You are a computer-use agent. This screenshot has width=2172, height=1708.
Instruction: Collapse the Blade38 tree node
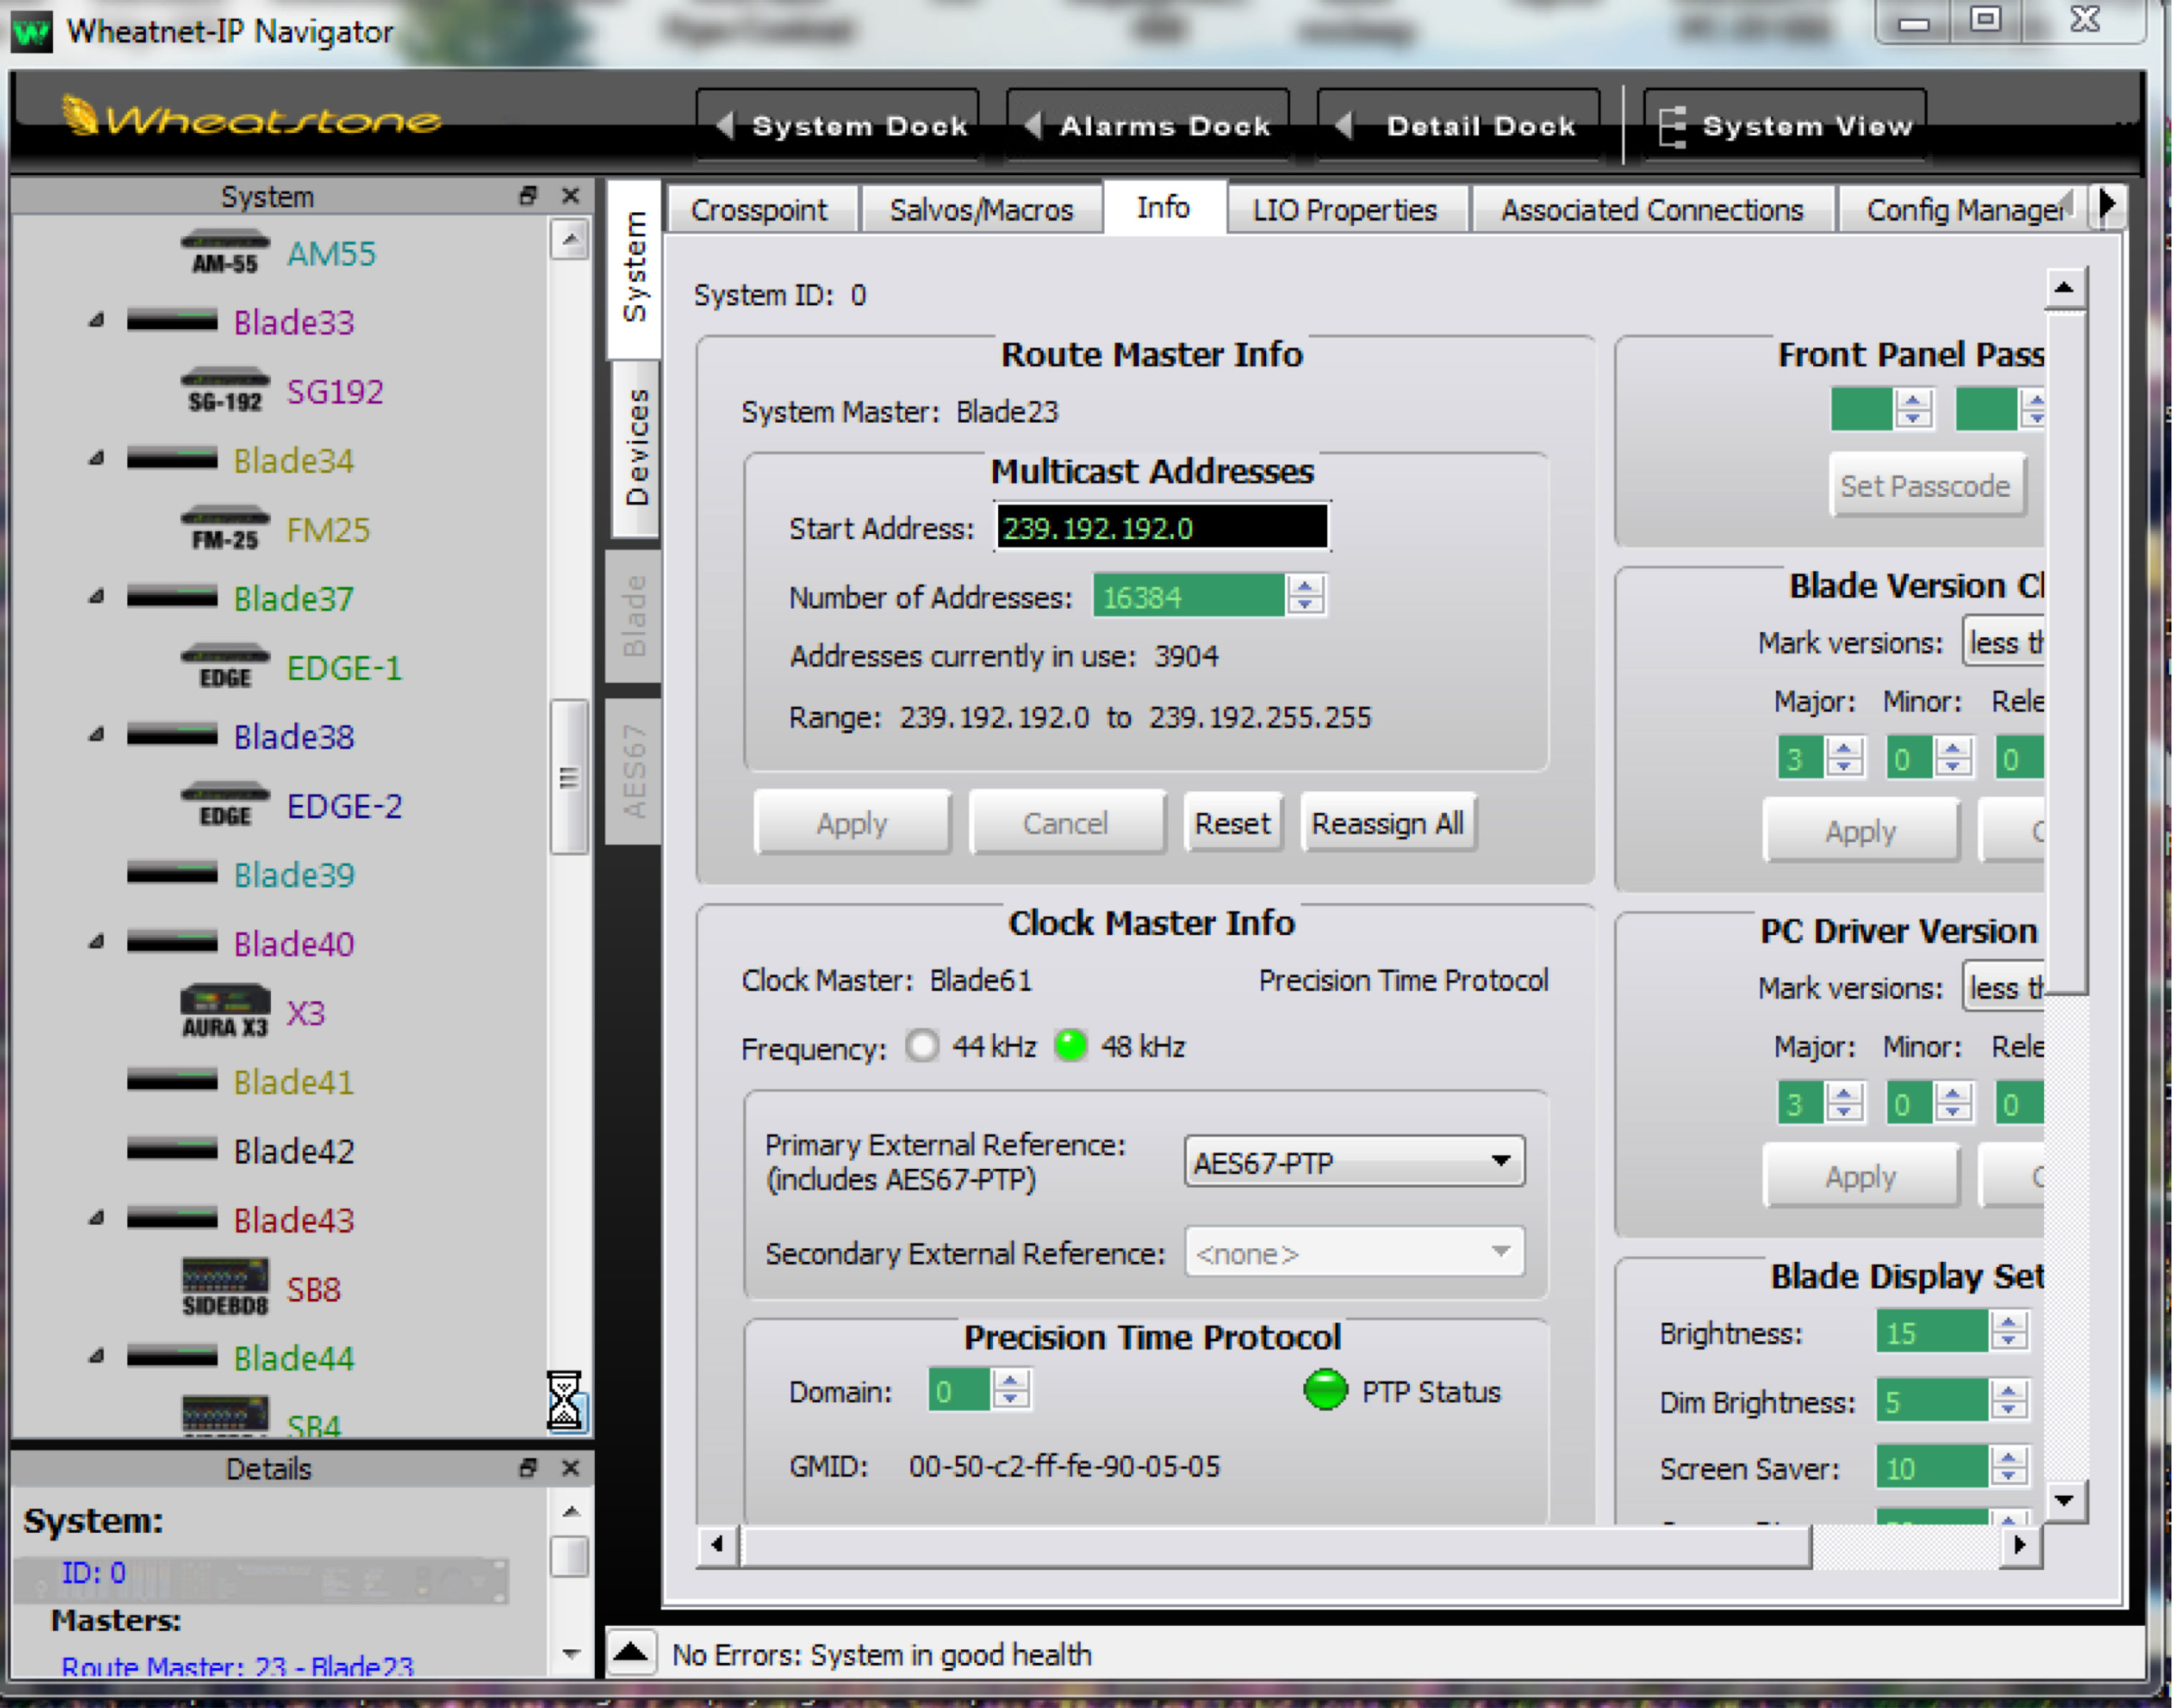click(96, 735)
